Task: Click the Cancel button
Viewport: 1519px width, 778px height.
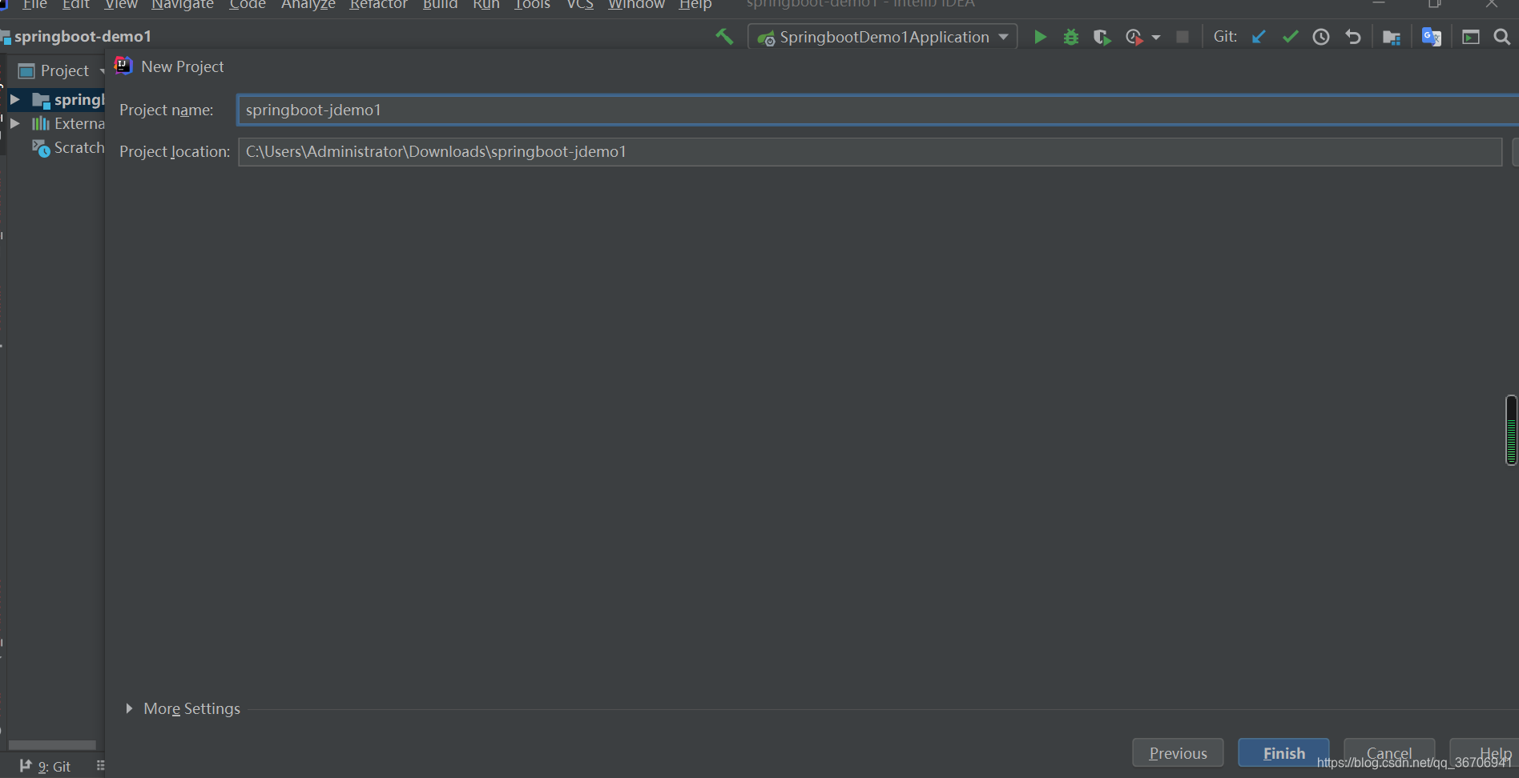Action: [x=1389, y=752]
